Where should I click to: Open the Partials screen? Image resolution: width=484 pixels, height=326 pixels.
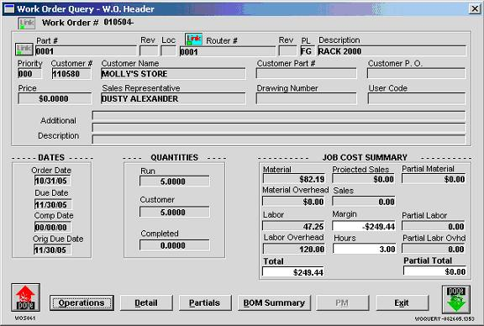click(x=205, y=302)
